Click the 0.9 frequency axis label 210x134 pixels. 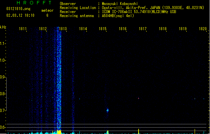coord(2,77)
